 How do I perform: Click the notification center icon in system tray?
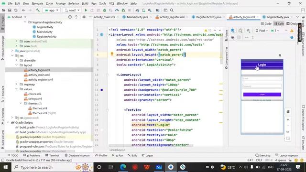(x=298, y=167)
